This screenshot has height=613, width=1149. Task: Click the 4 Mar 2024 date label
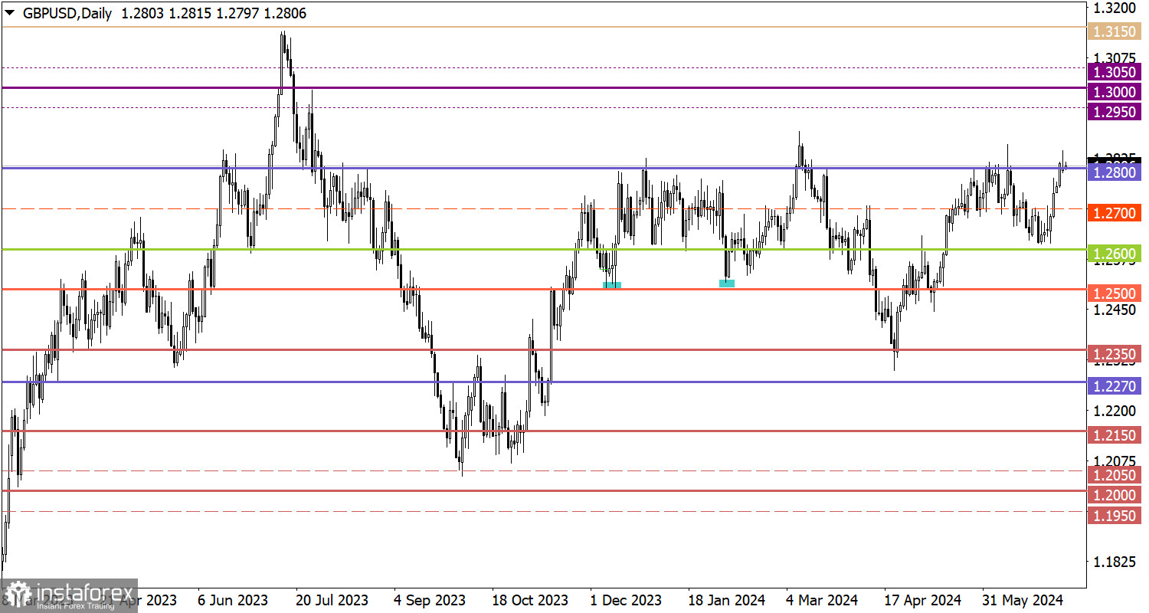tap(822, 600)
